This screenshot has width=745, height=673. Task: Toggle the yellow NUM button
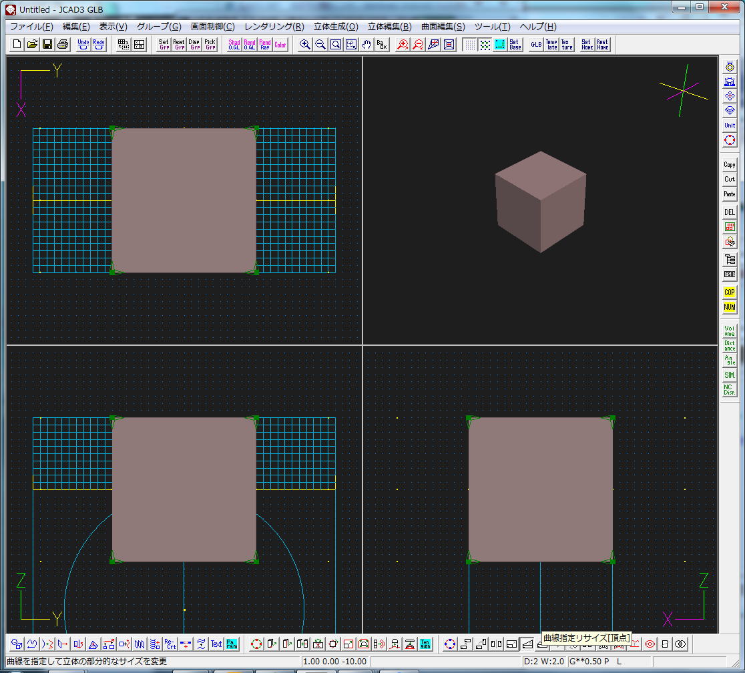click(x=730, y=307)
